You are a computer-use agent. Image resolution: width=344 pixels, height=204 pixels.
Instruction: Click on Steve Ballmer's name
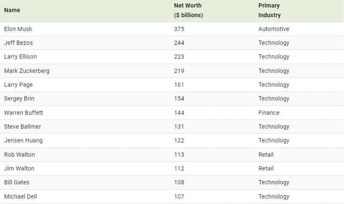pos(23,127)
